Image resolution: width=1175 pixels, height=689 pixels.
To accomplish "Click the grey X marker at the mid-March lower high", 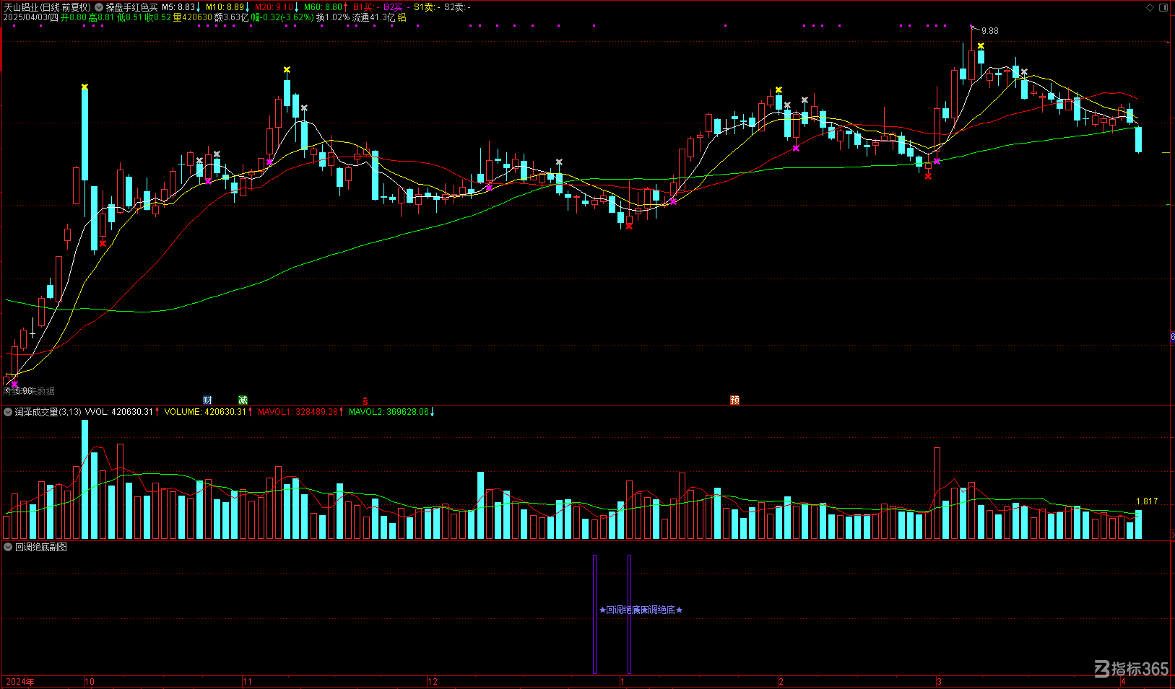I will point(1024,72).
